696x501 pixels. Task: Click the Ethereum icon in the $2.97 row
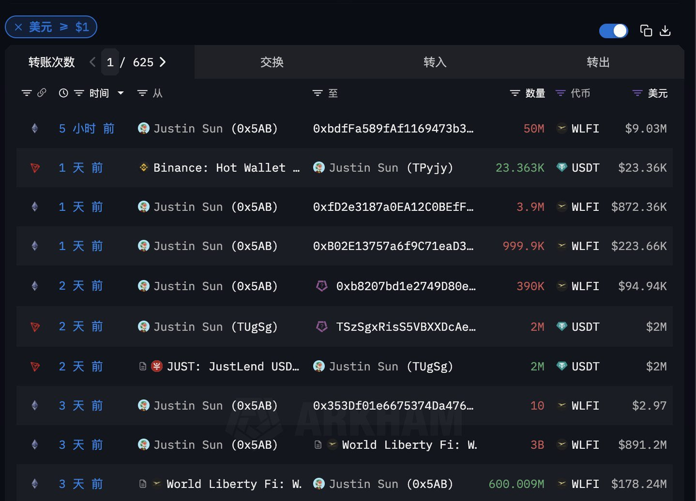pos(35,406)
